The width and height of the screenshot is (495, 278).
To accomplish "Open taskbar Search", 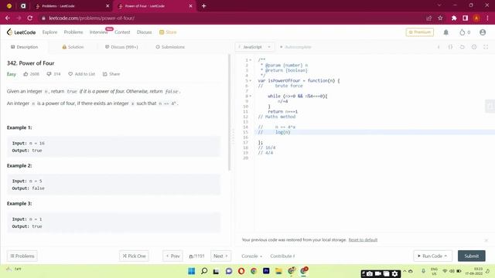I will pos(204,271).
